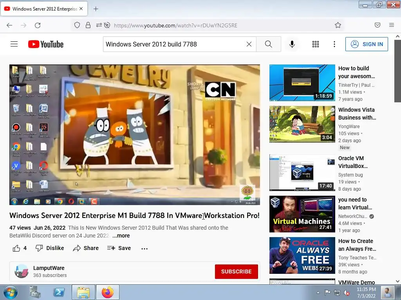The width and height of the screenshot is (401, 300).
Task: Open more actions ellipsis below video
Action: coord(145,248)
